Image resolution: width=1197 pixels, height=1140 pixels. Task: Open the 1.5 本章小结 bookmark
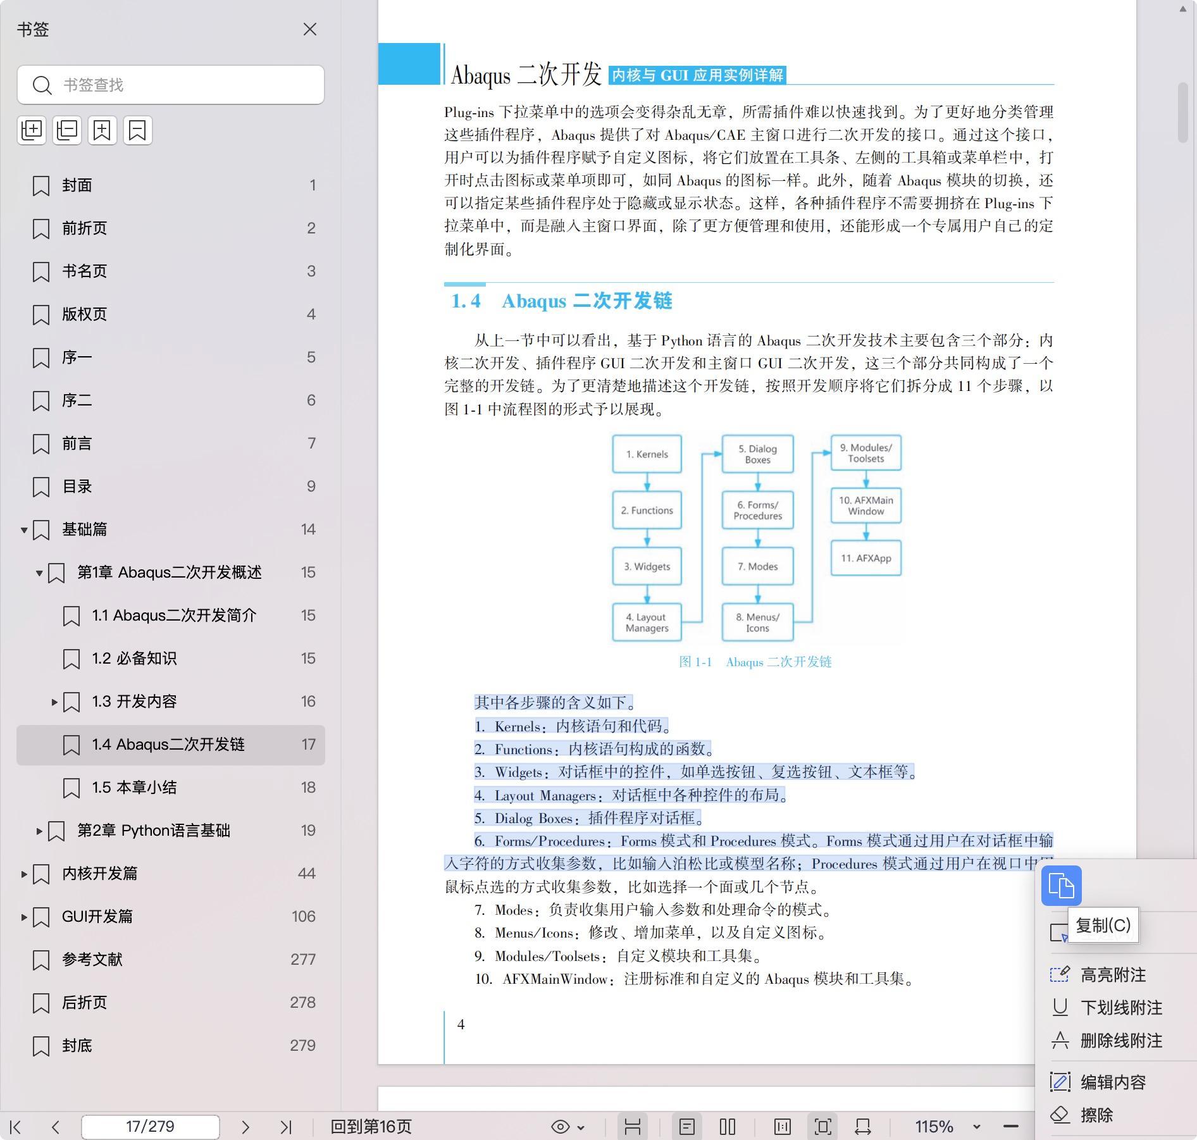(x=134, y=788)
